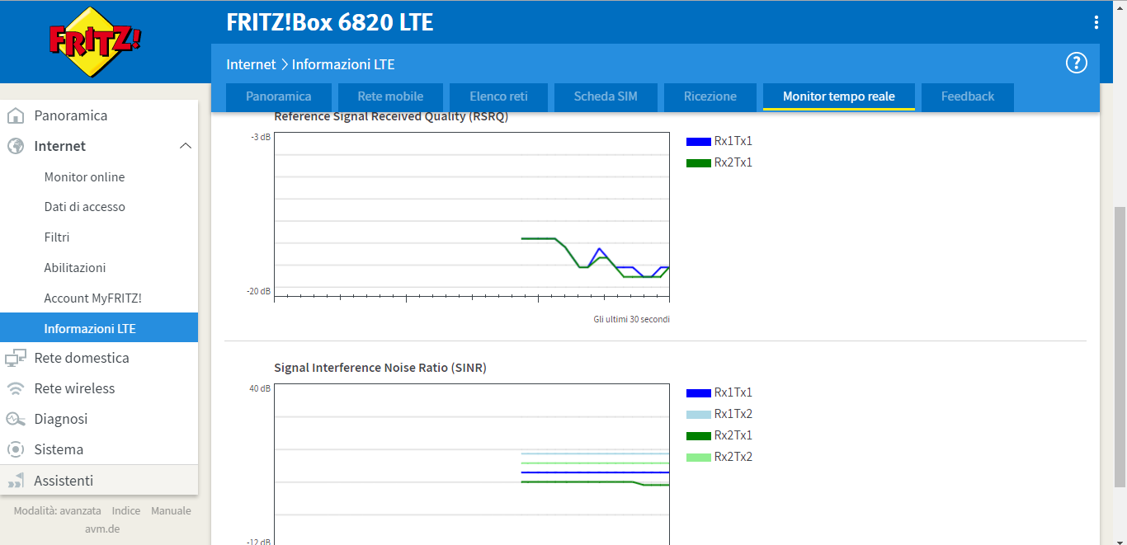Open the Ricezione tab
Screen dimensions: 1127x545
click(x=710, y=96)
